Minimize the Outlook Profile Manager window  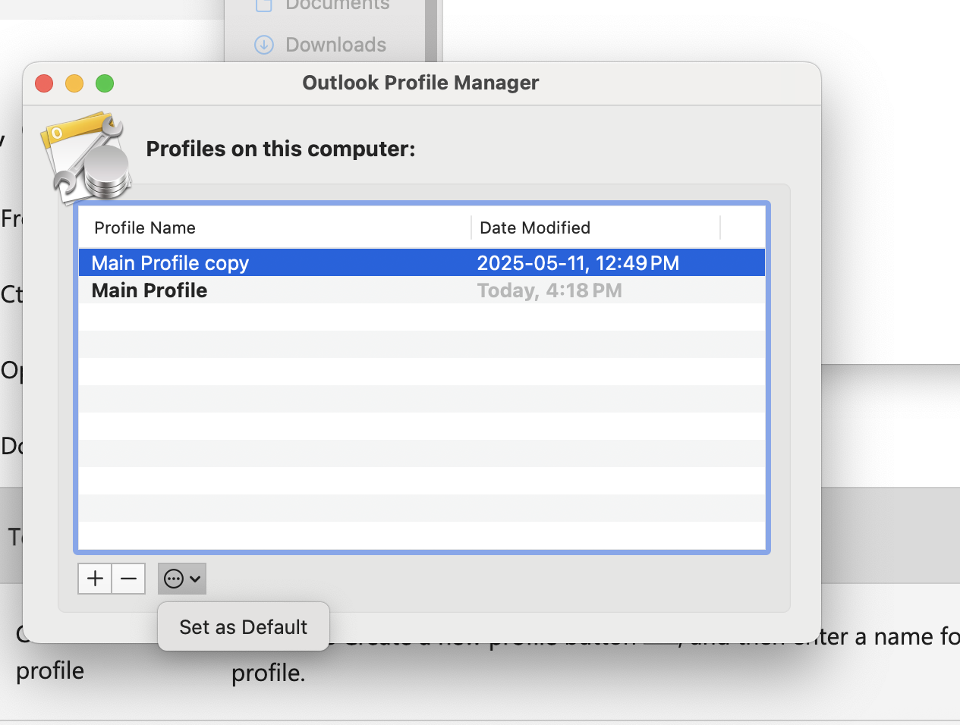(74, 83)
